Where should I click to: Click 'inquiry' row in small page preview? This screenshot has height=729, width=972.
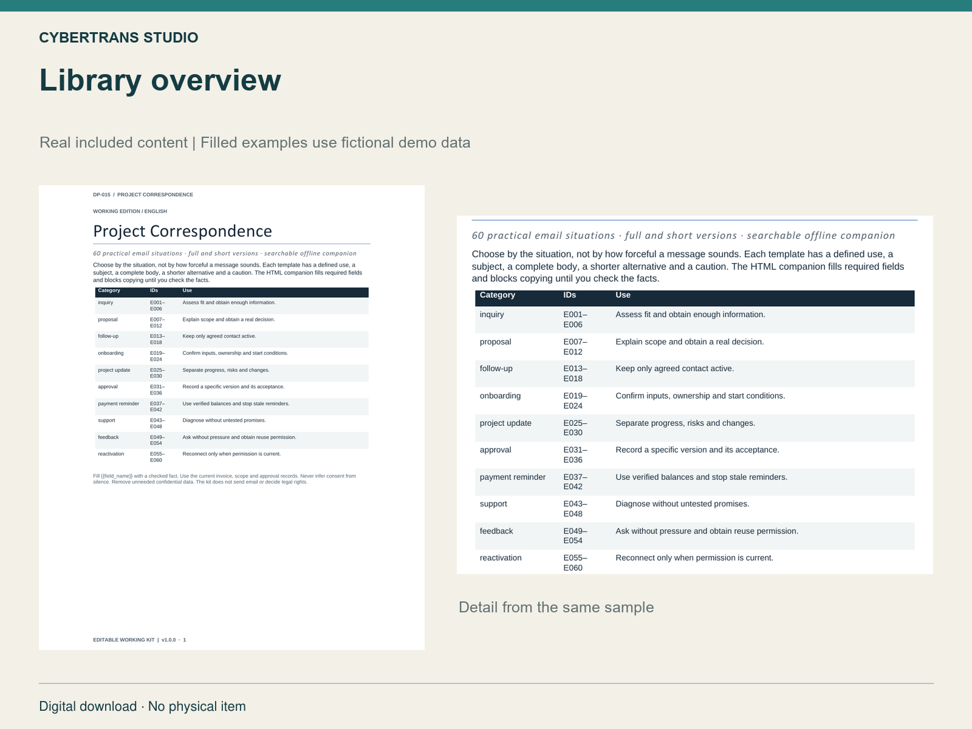[x=231, y=306]
